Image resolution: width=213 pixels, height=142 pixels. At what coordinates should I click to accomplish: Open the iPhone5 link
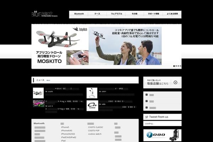pyautogui.click(x=65, y=127)
